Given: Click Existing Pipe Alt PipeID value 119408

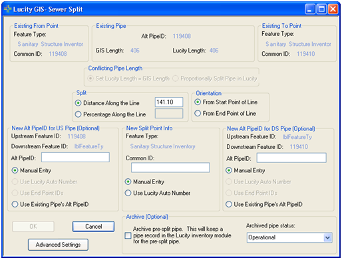Looking at the screenshot, I should [x=182, y=37].
